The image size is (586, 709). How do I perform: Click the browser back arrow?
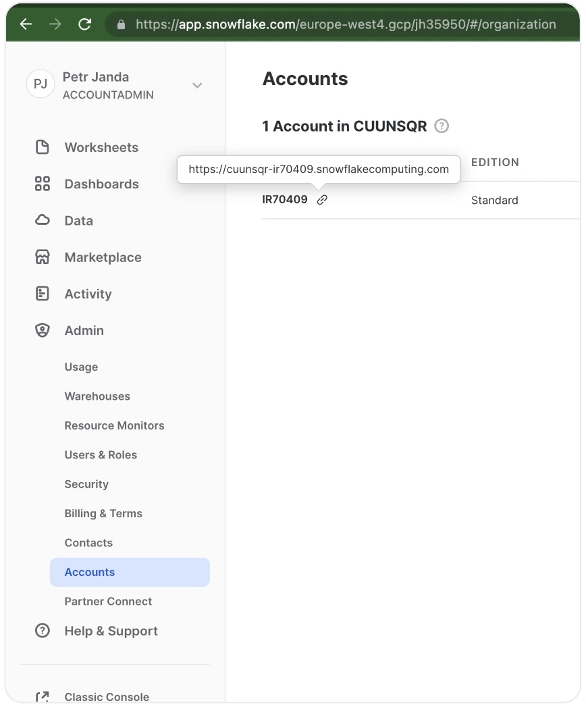(26, 24)
